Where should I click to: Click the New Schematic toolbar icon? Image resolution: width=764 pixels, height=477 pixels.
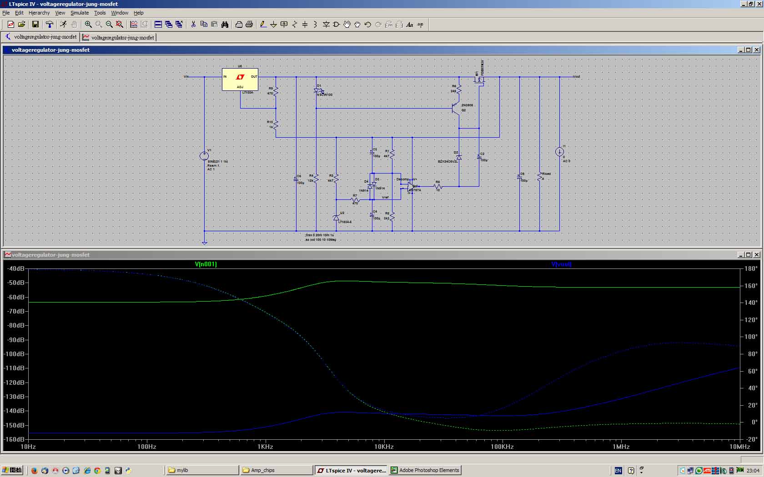(x=11, y=25)
